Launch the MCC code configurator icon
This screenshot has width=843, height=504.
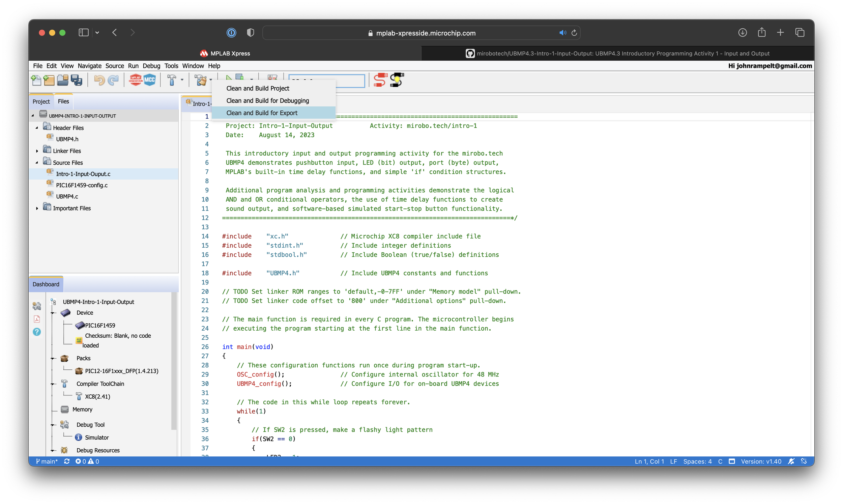click(x=150, y=80)
